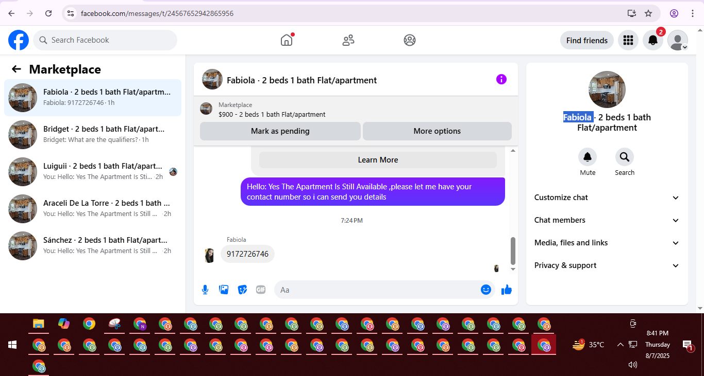Expand the Privacy & support section

(x=607, y=265)
